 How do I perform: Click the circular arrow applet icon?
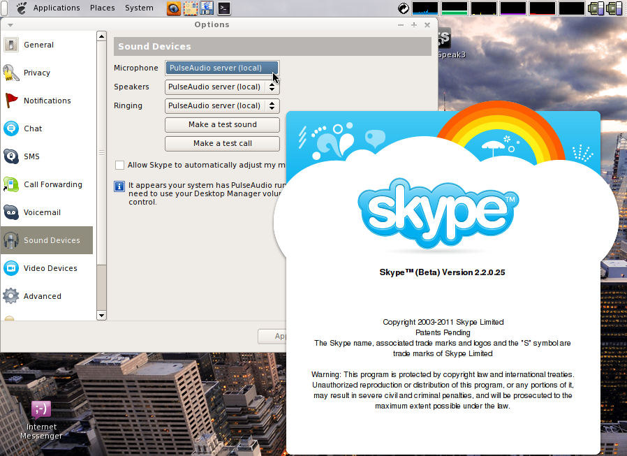(x=404, y=8)
